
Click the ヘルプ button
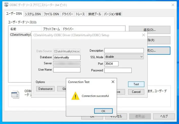click(x=164, y=116)
